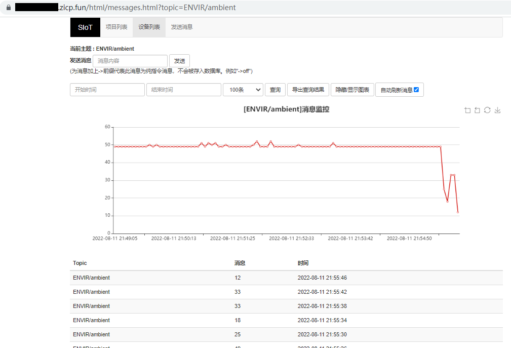Switch to 发送消息 tab
Screen dimensions: 511x348
click(181, 27)
